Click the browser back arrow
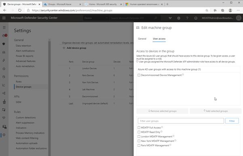The image size is (243, 156). pos(5,11)
